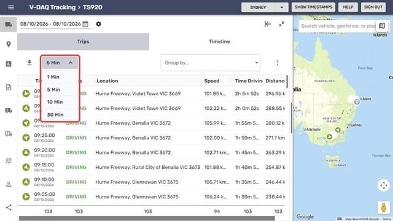Click the SIGN OUT button
Viewport: 393px width, 221px height.
click(x=373, y=7)
